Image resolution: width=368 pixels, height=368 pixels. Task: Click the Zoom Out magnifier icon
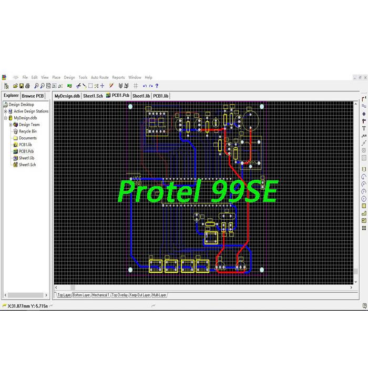(42, 86)
